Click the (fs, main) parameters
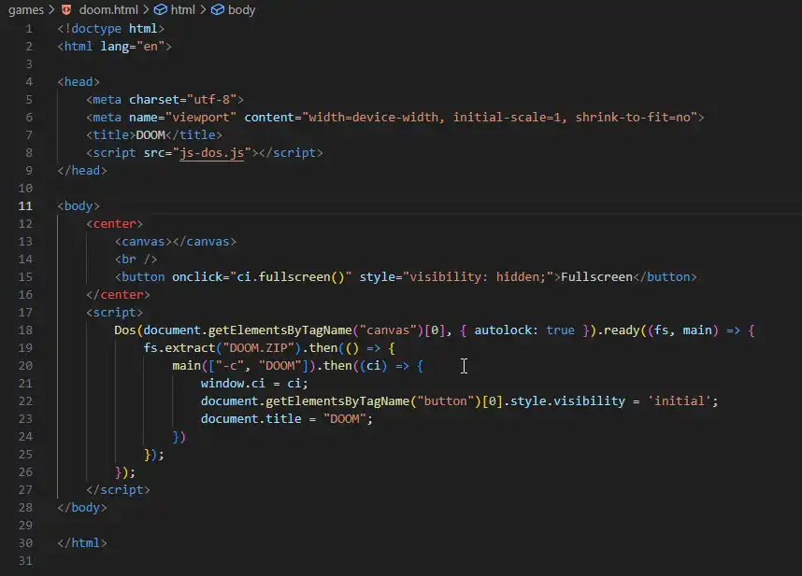Screen dimensions: 802x576 click(x=683, y=330)
